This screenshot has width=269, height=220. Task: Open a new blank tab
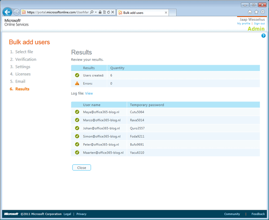pyautogui.click(x=173, y=13)
